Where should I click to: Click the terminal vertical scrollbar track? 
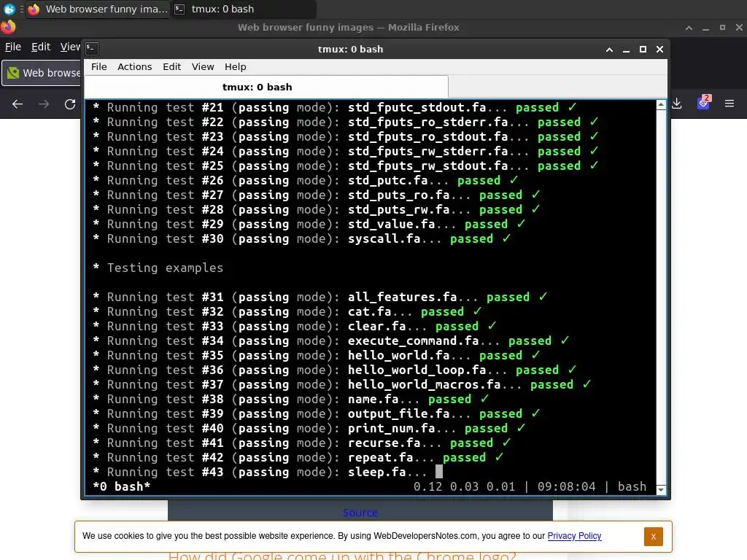(661, 297)
